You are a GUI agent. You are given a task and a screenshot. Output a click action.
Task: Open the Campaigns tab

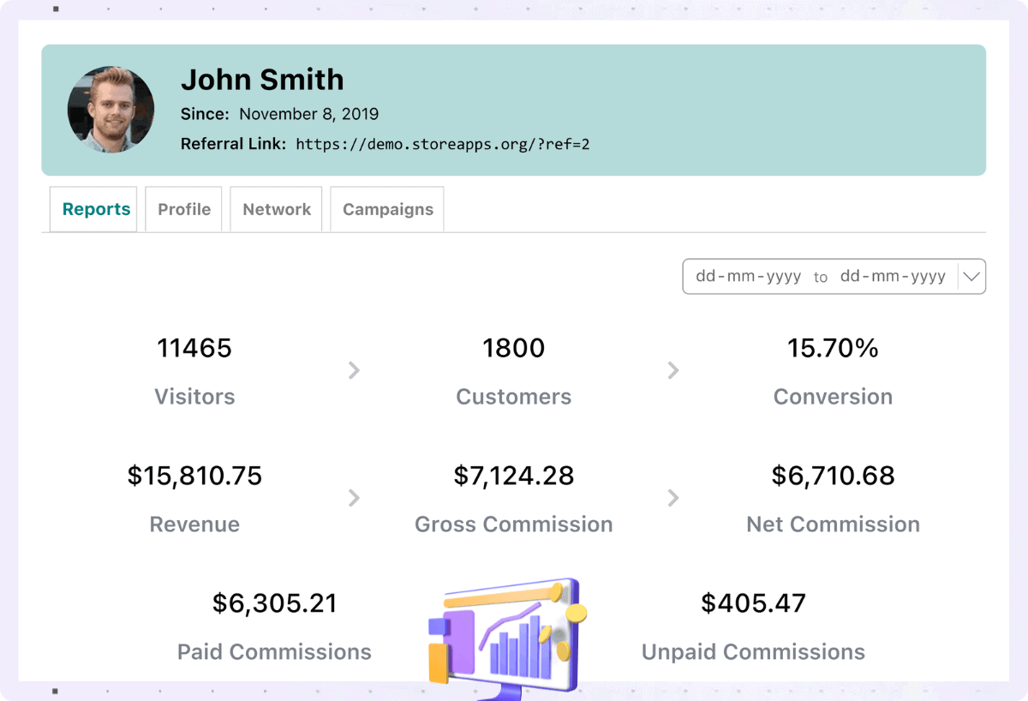click(x=387, y=208)
